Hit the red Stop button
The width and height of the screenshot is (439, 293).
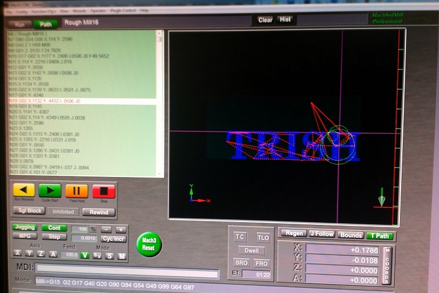click(103, 191)
